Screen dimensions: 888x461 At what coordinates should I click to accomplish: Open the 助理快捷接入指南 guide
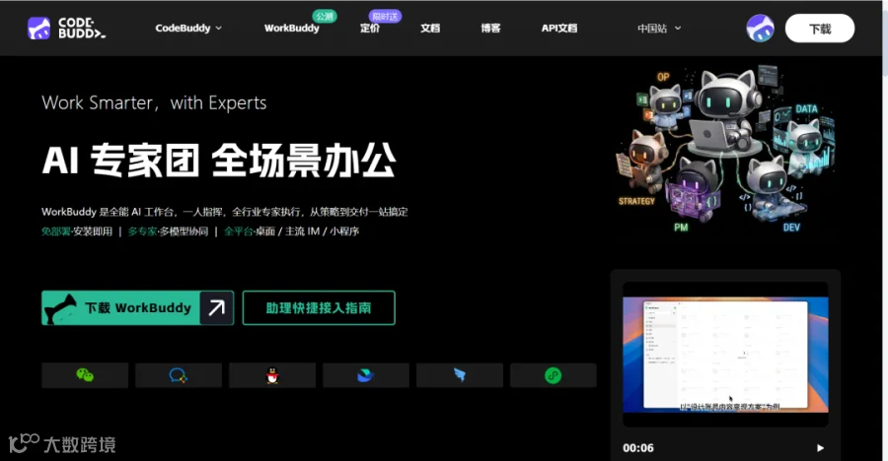click(319, 307)
